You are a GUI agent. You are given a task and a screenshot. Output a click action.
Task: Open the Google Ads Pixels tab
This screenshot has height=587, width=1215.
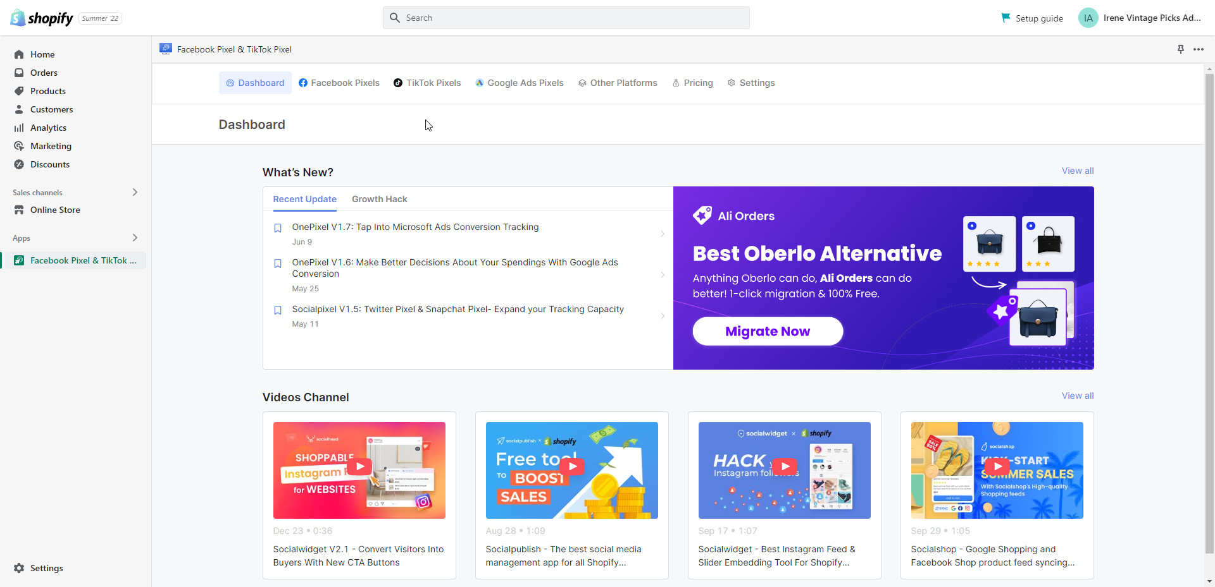pos(519,83)
